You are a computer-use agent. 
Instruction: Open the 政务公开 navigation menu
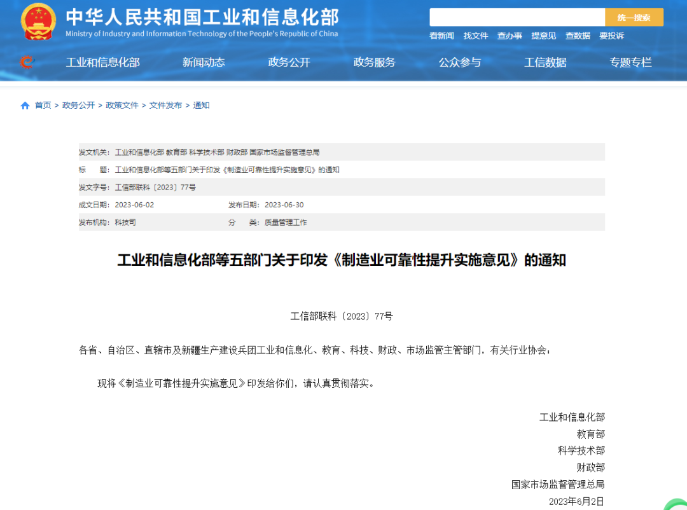click(x=289, y=62)
